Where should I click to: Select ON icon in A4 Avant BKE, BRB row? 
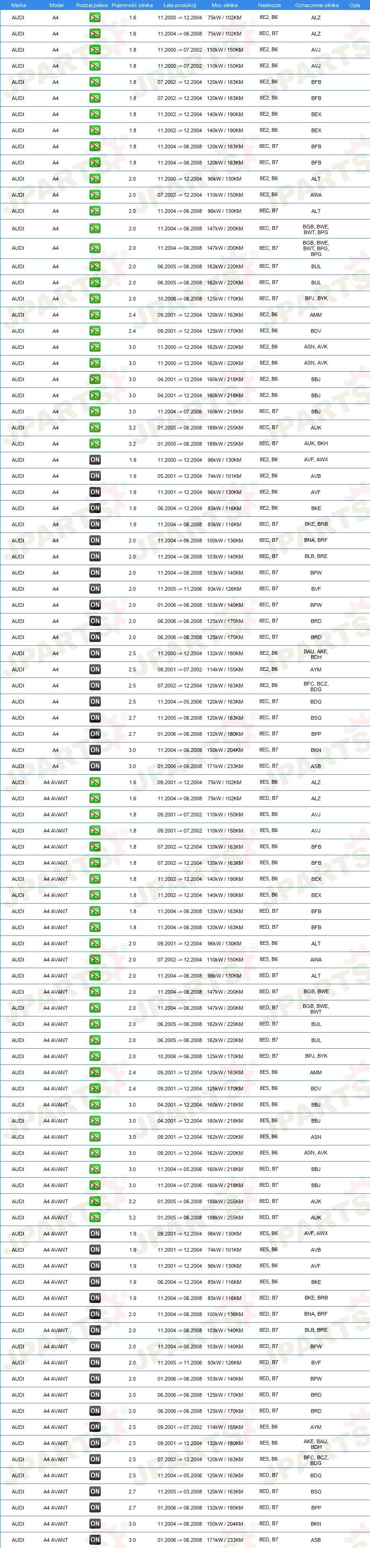click(95, 1298)
